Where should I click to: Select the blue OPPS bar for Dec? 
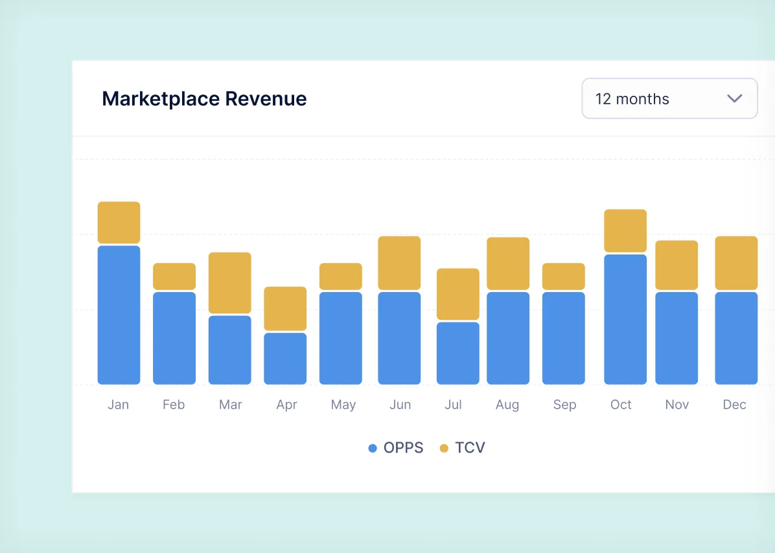737,338
